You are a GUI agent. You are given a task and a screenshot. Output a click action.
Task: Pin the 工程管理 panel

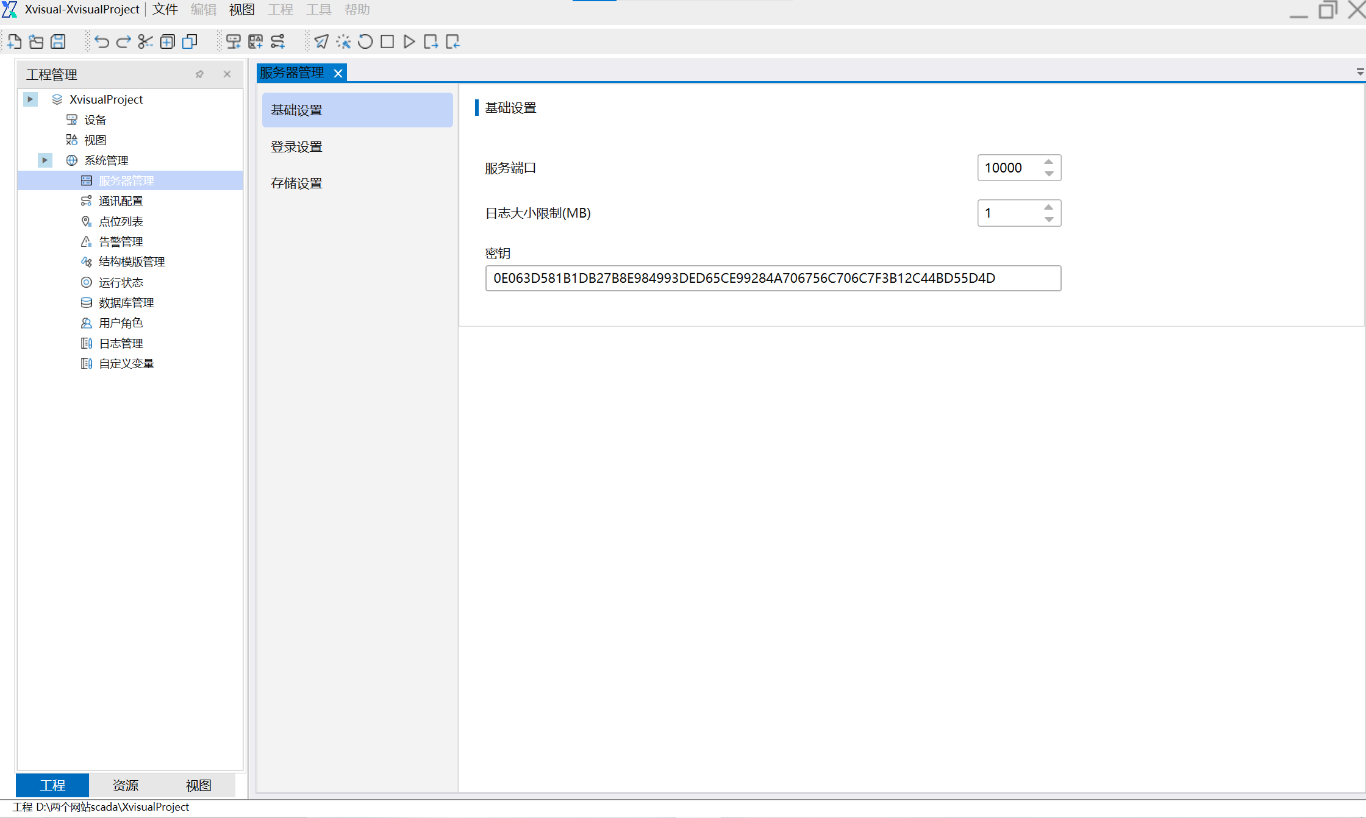coord(199,74)
